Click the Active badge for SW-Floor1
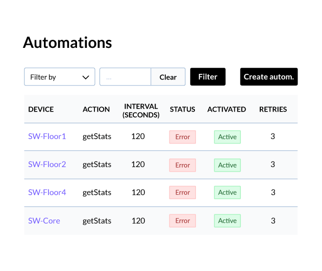Image resolution: width=322 pixels, height=271 pixels. pos(227,137)
